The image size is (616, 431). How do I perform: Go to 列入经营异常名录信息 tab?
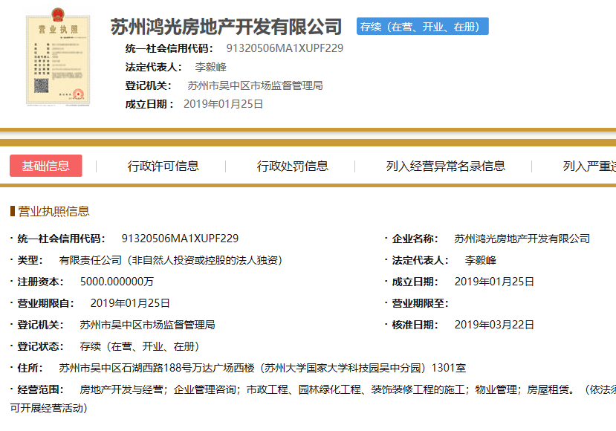coord(446,166)
